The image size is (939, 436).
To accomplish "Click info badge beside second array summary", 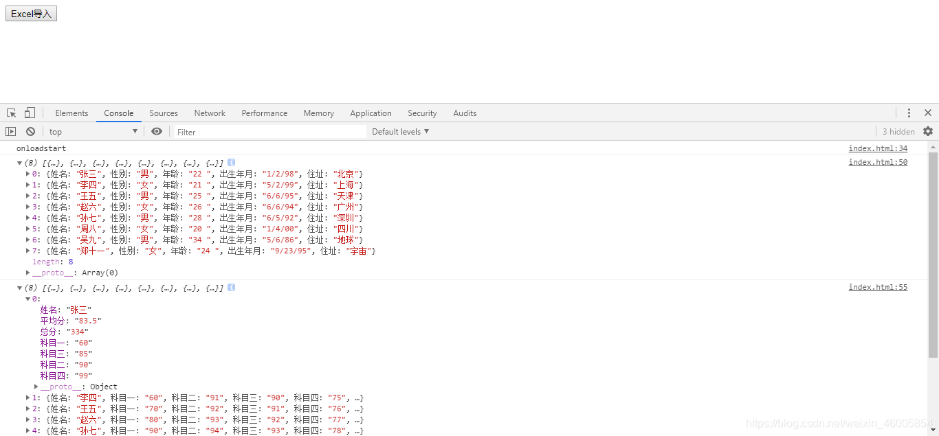I will [231, 288].
